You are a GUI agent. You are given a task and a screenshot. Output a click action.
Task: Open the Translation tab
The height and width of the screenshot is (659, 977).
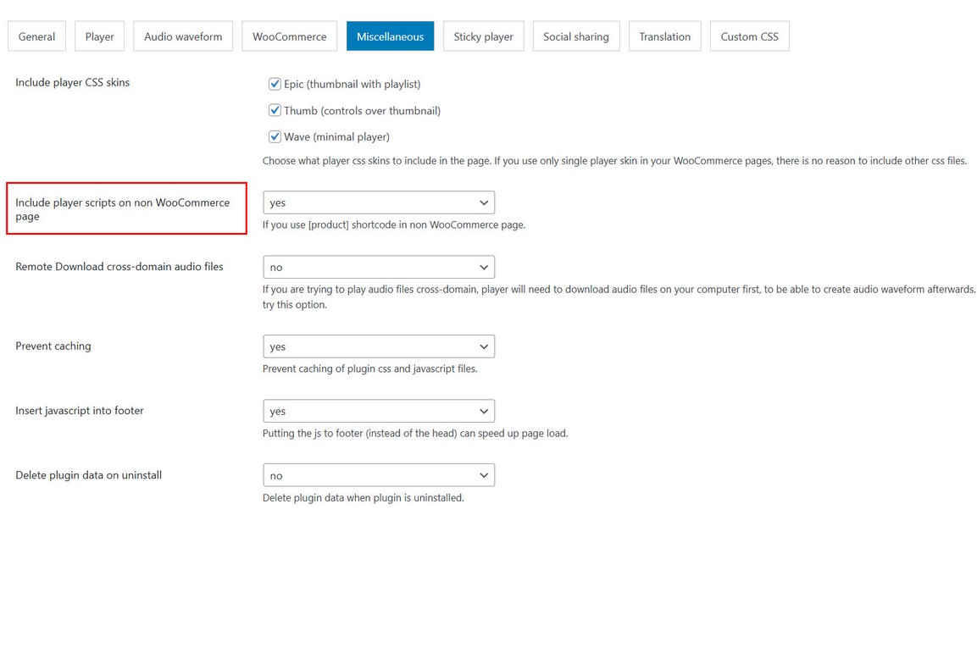point(664,36)
